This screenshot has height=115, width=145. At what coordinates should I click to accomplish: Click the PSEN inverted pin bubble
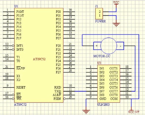pos(64,99)
